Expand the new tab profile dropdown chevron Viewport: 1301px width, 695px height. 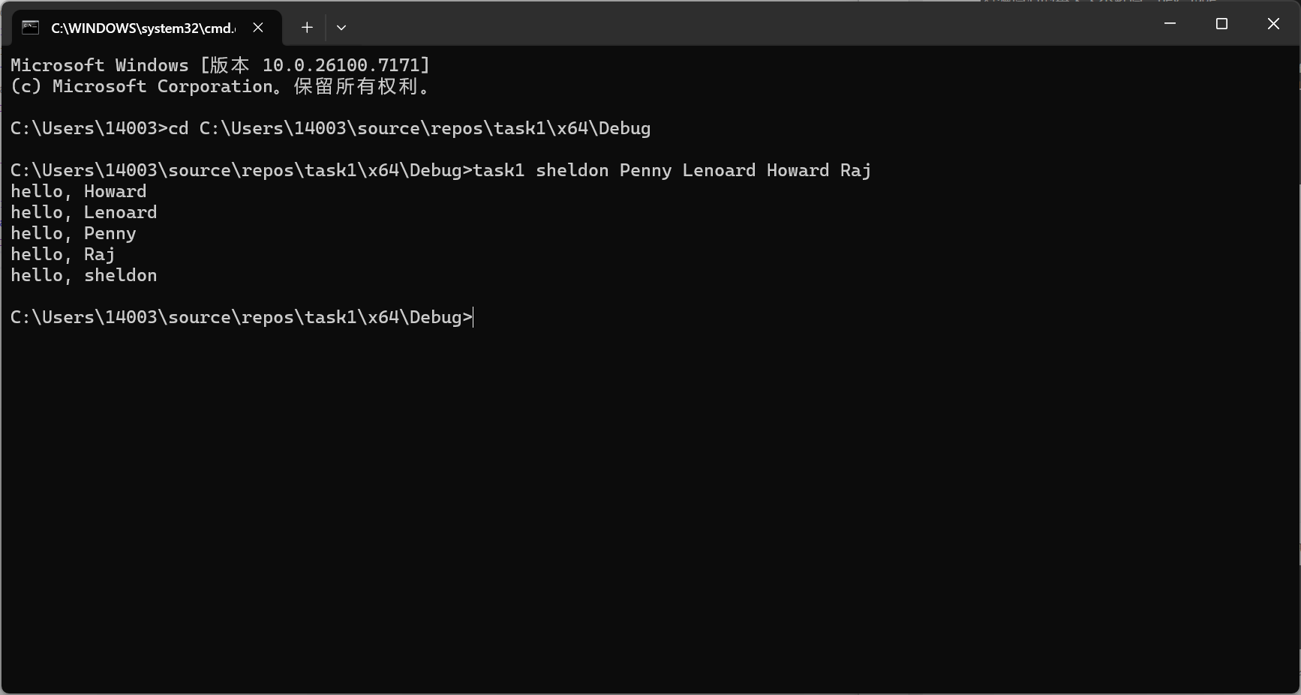coord(341,28)
